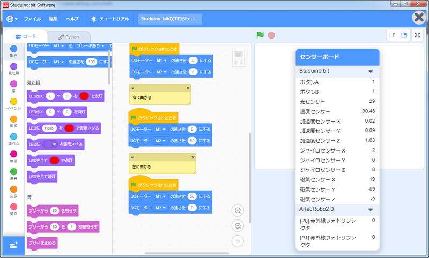
Task: Click the ボタンA row in sensor board
Action: (337, 82)
